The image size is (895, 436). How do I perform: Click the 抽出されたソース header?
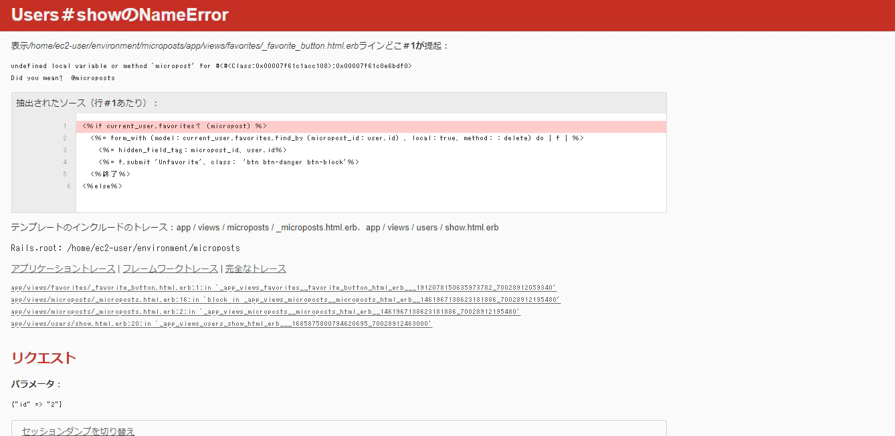[x=339, y=103]
